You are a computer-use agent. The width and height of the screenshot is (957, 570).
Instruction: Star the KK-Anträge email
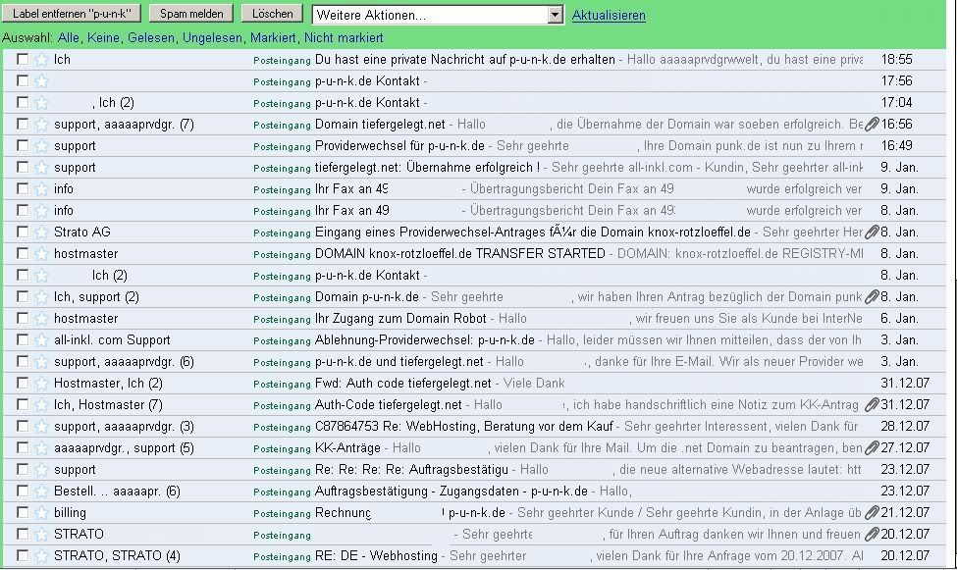pyautogui.click(x=41, y=448)
